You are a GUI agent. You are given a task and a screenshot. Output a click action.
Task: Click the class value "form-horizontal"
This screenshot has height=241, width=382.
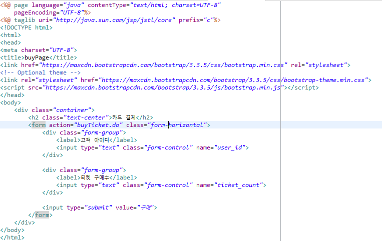(177, 125)
